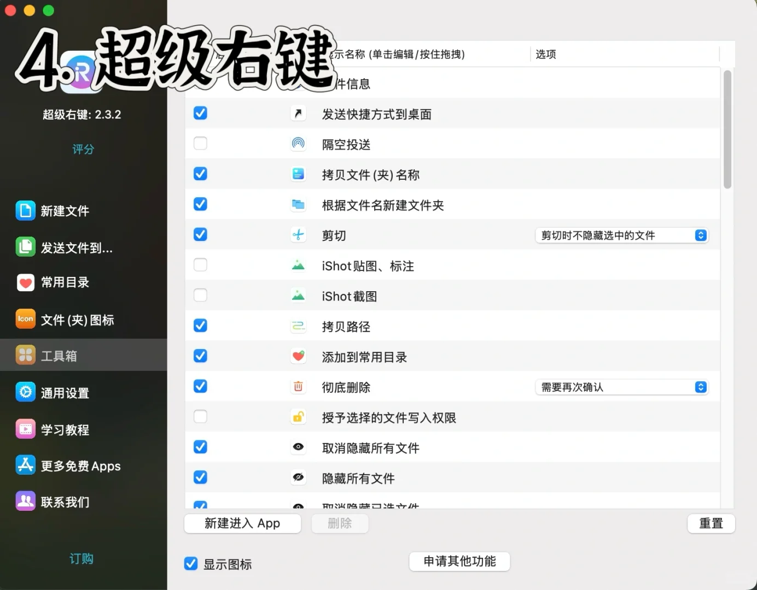The image size is (757, 590).
Task: Open the 剪切时不隐藏选中的文件 dropdown
Action: pyautogui.click(x=621, y=235)
